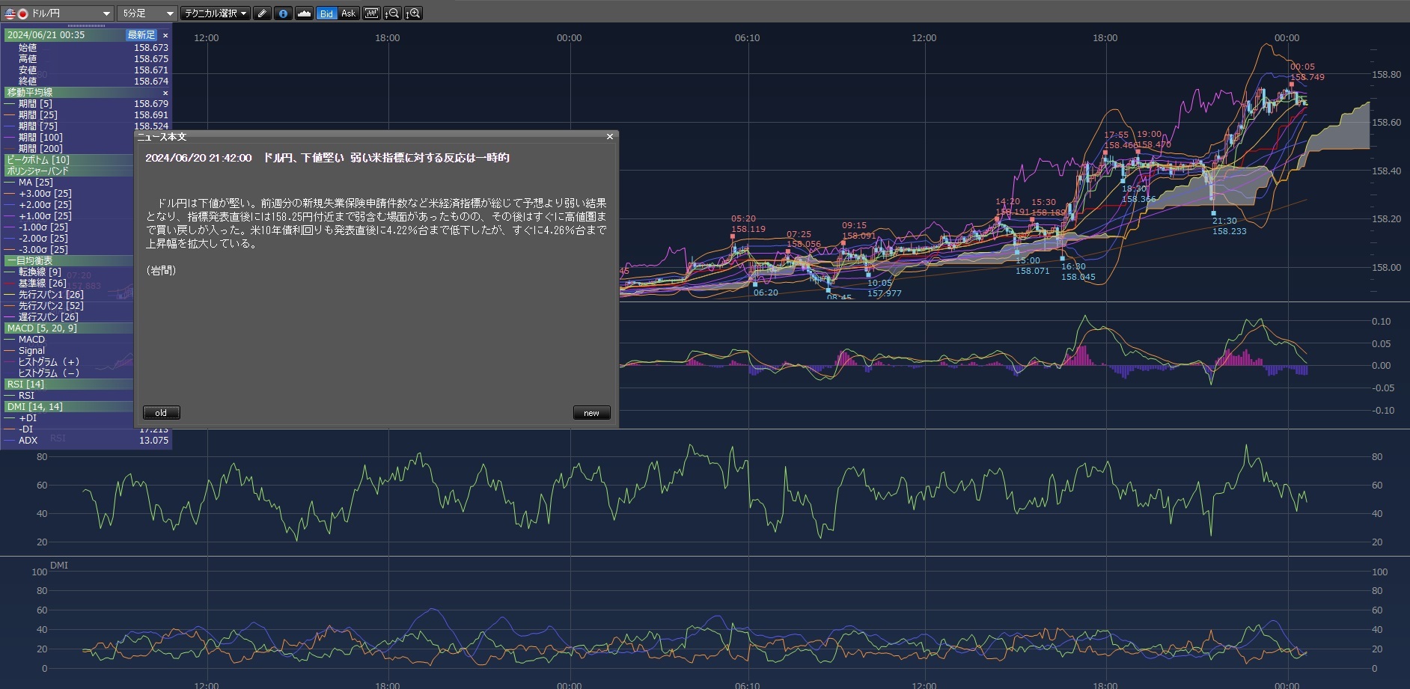The width and height of the screenshot is (1410, 689).
Task: Click the area chart type icon
Action: 304,13
